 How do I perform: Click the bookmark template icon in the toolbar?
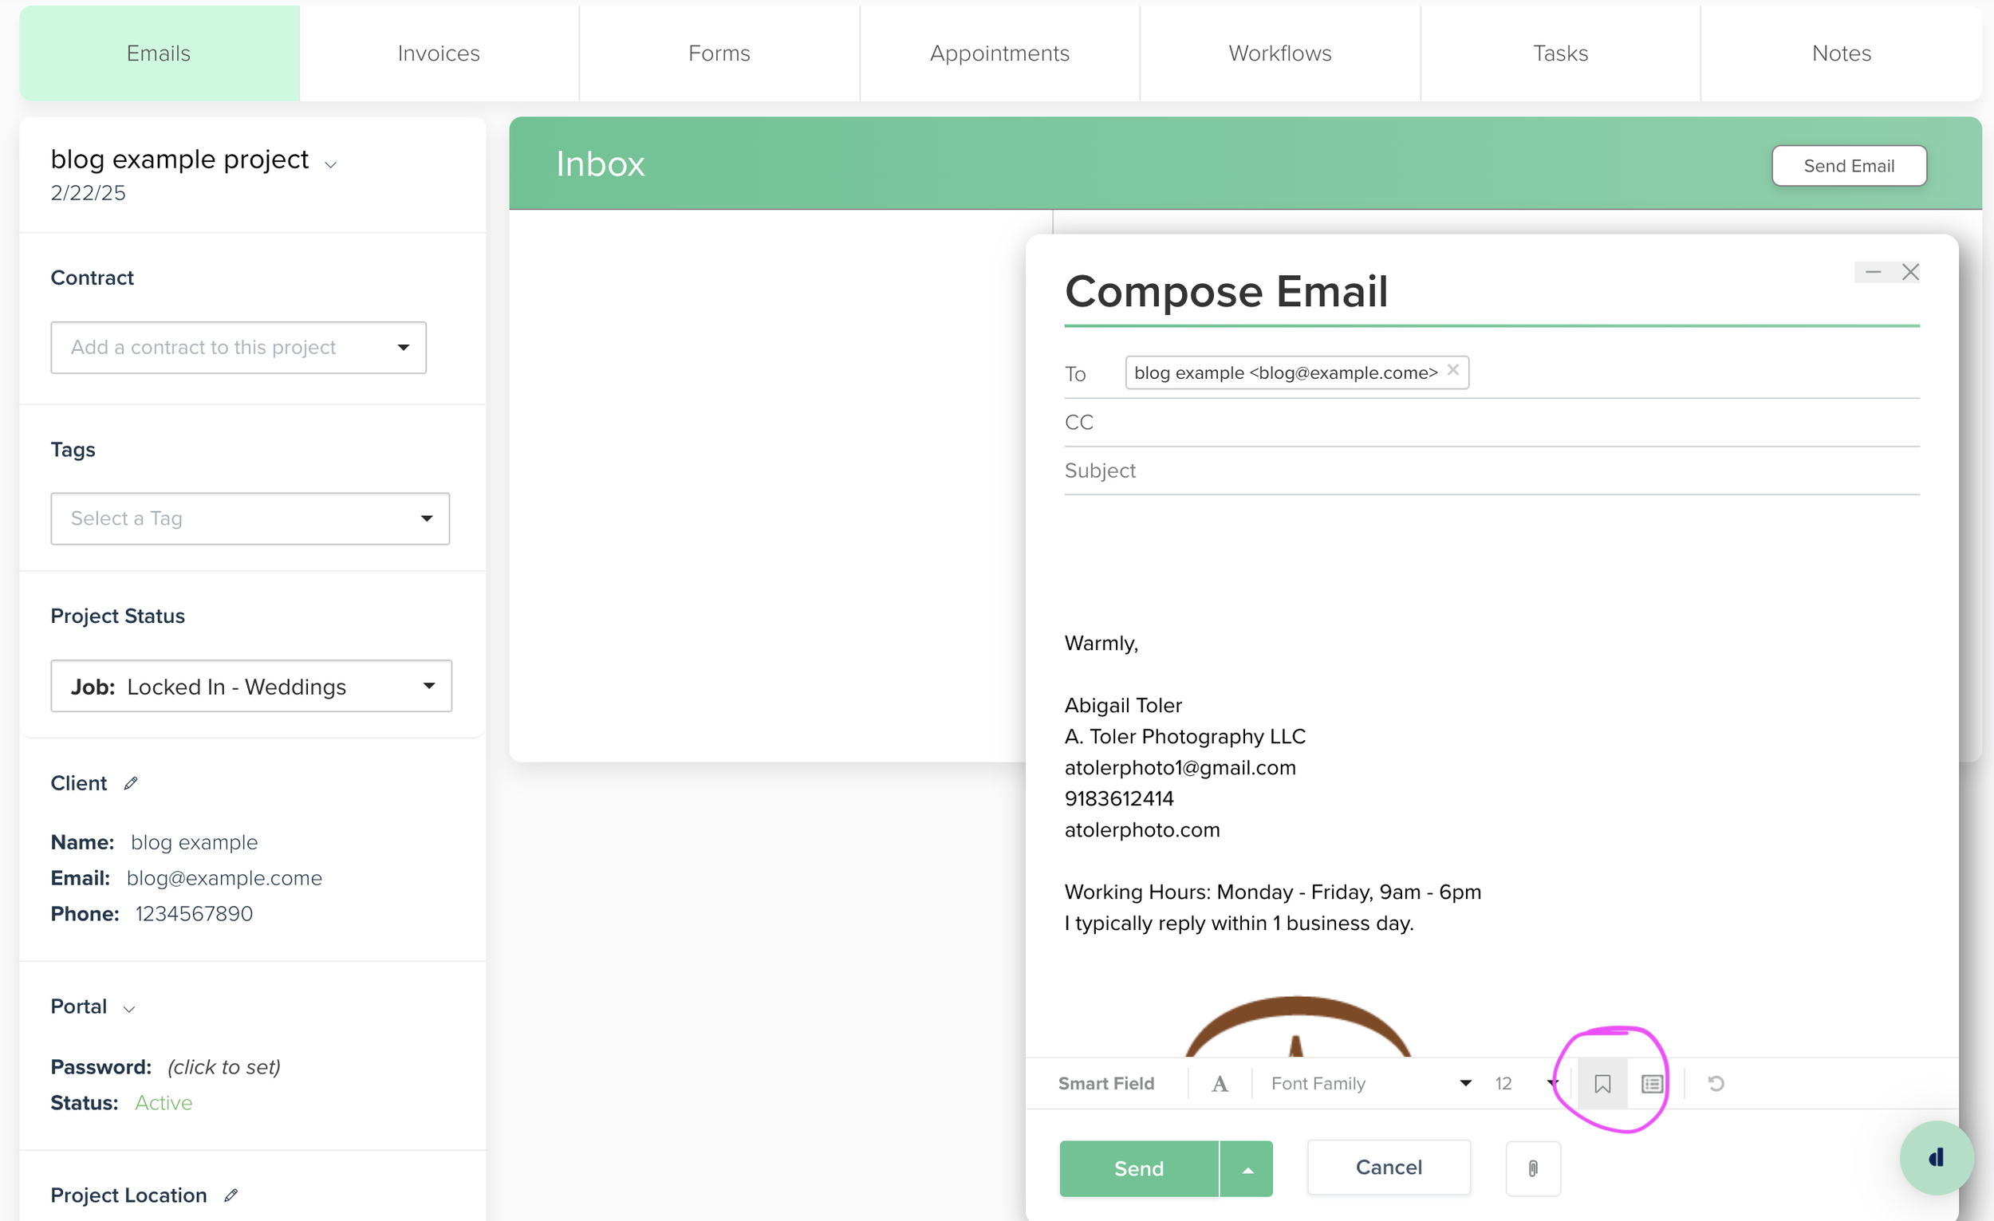[x=1602, y=1084]
